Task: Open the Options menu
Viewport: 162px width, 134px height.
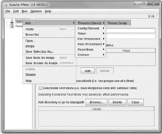Action: click(x=36, y=11)
